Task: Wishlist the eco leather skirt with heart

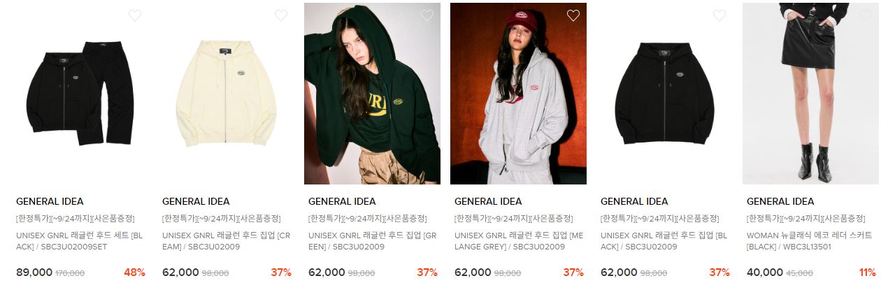Action: pos(866,15)
